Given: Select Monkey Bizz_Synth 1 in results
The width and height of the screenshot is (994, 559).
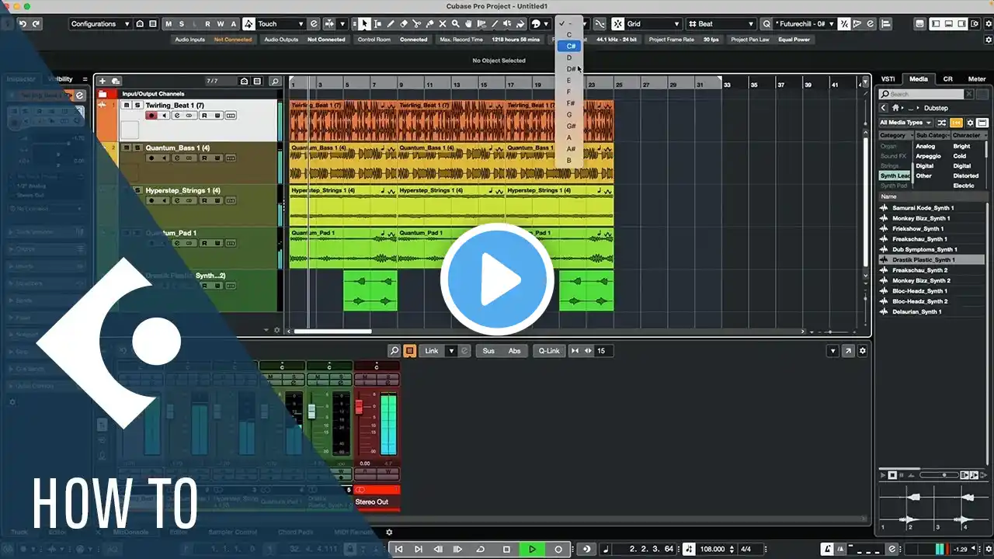Looking at the screenshot, I should 923,218.
